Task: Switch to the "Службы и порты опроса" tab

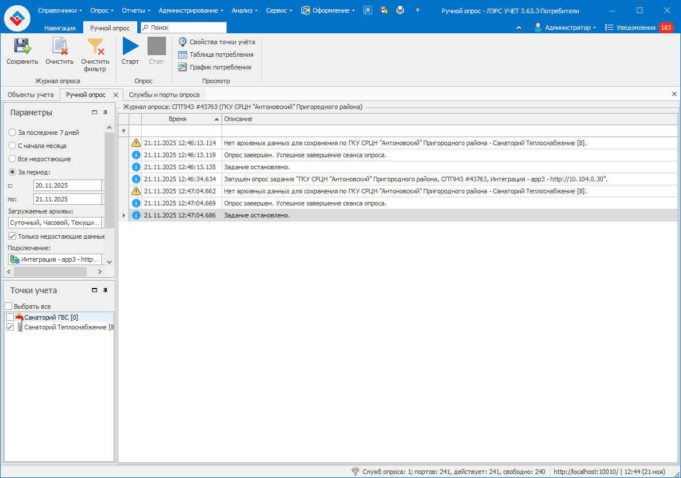Action: 164,95
